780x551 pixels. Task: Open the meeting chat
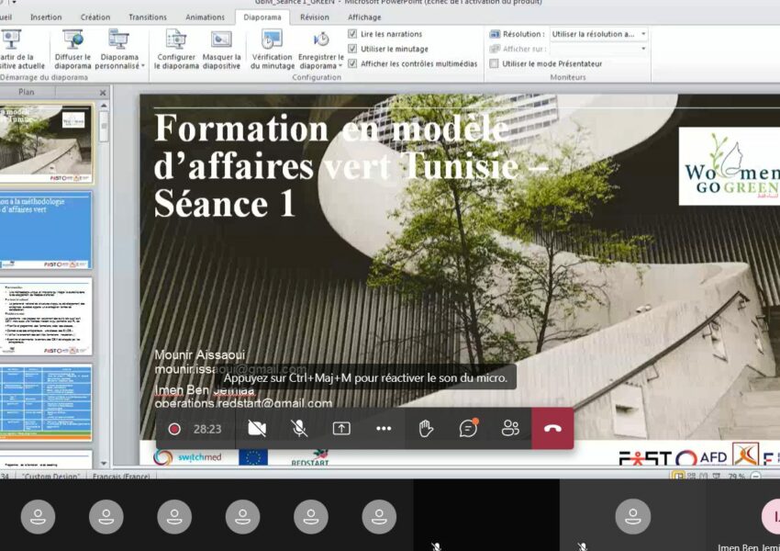coord(468,429)
